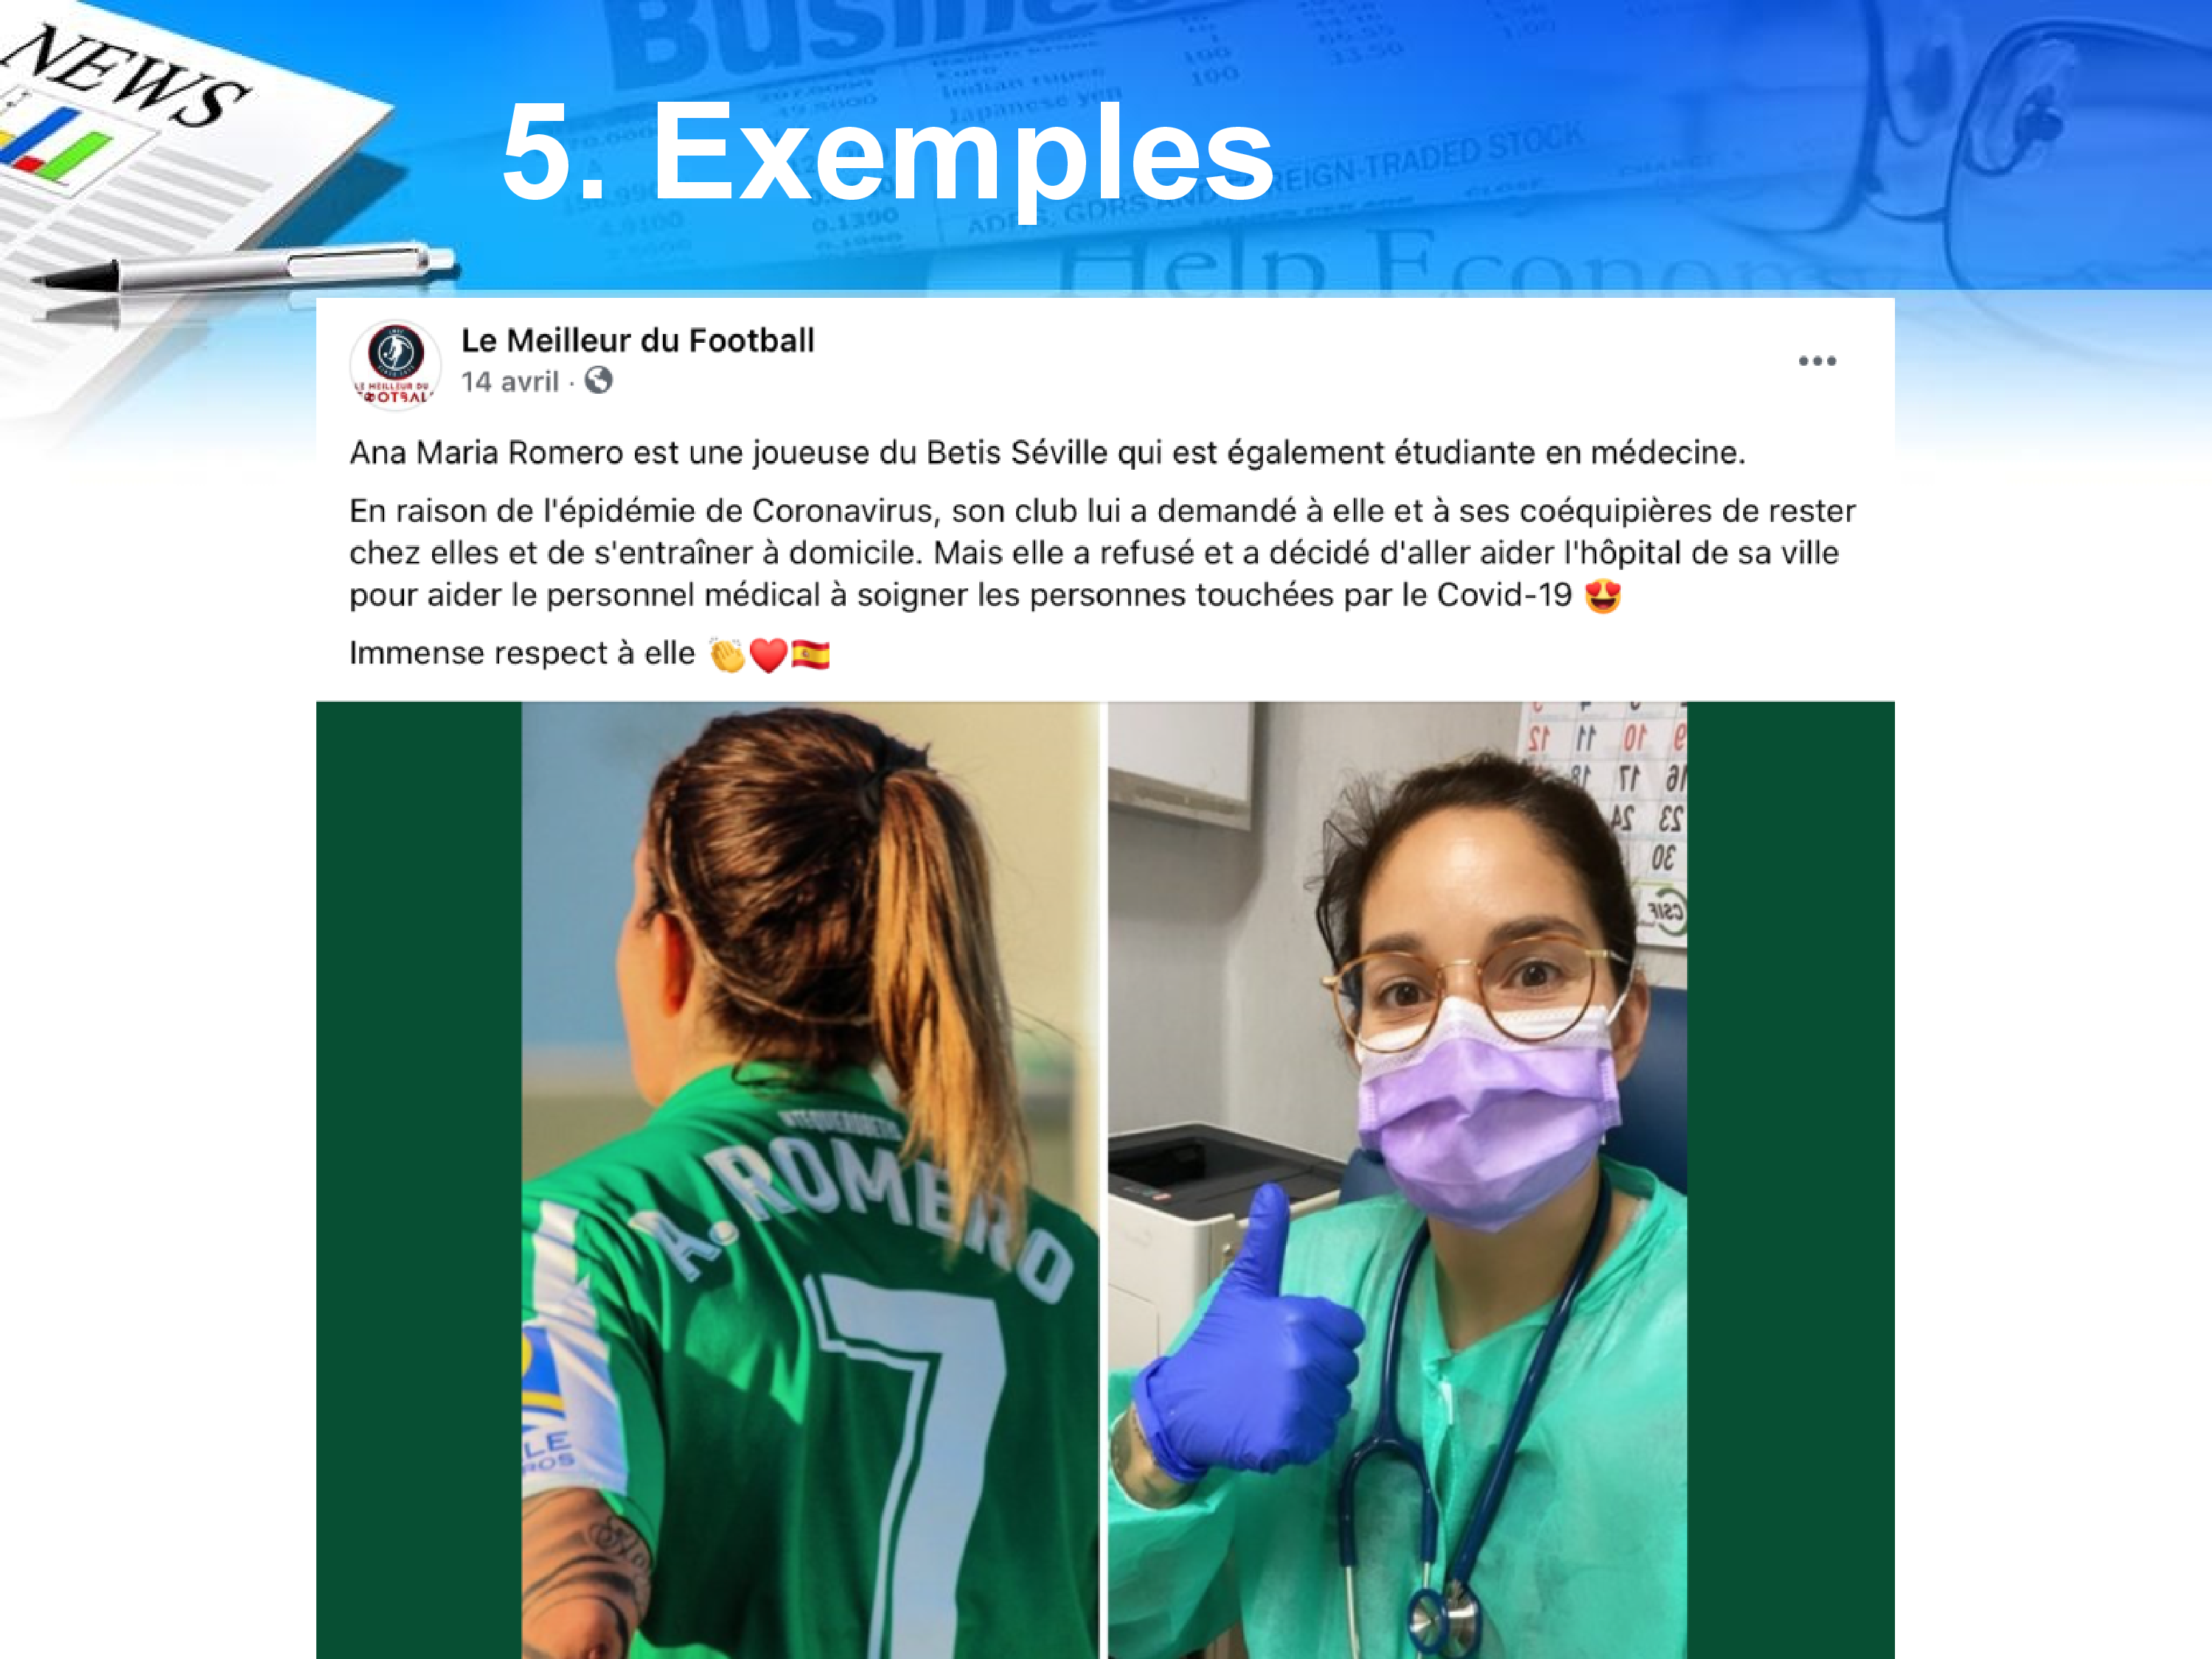Open Le Meilleur du Football page name
2212x1659 pixels.
pyautogui.click(x=637, y=340)
